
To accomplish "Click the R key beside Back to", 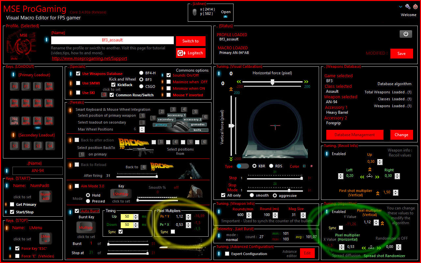I will pos(143,167).
